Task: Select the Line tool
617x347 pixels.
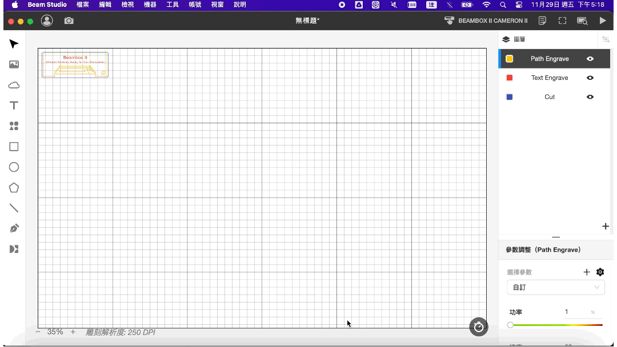Action: click(x=14, y=208)
